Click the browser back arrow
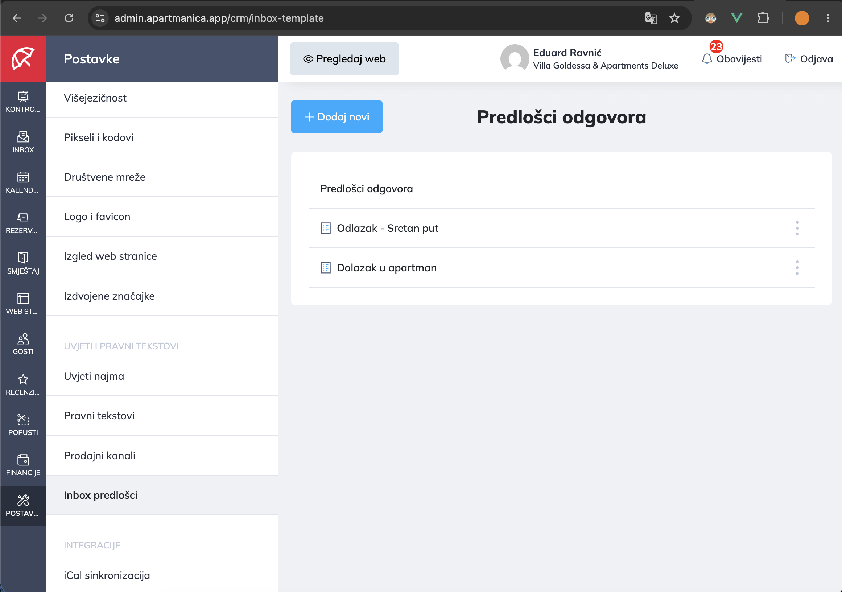Viewport: 842px width, 592px height. tap(17, 18)
